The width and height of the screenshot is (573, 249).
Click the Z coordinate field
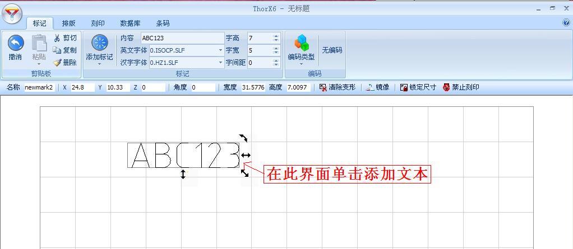[x=153, y=87]
